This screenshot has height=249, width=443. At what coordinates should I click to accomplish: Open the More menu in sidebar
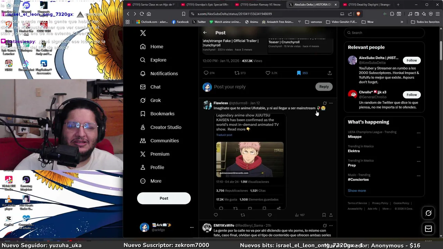[x=151, y=181]
